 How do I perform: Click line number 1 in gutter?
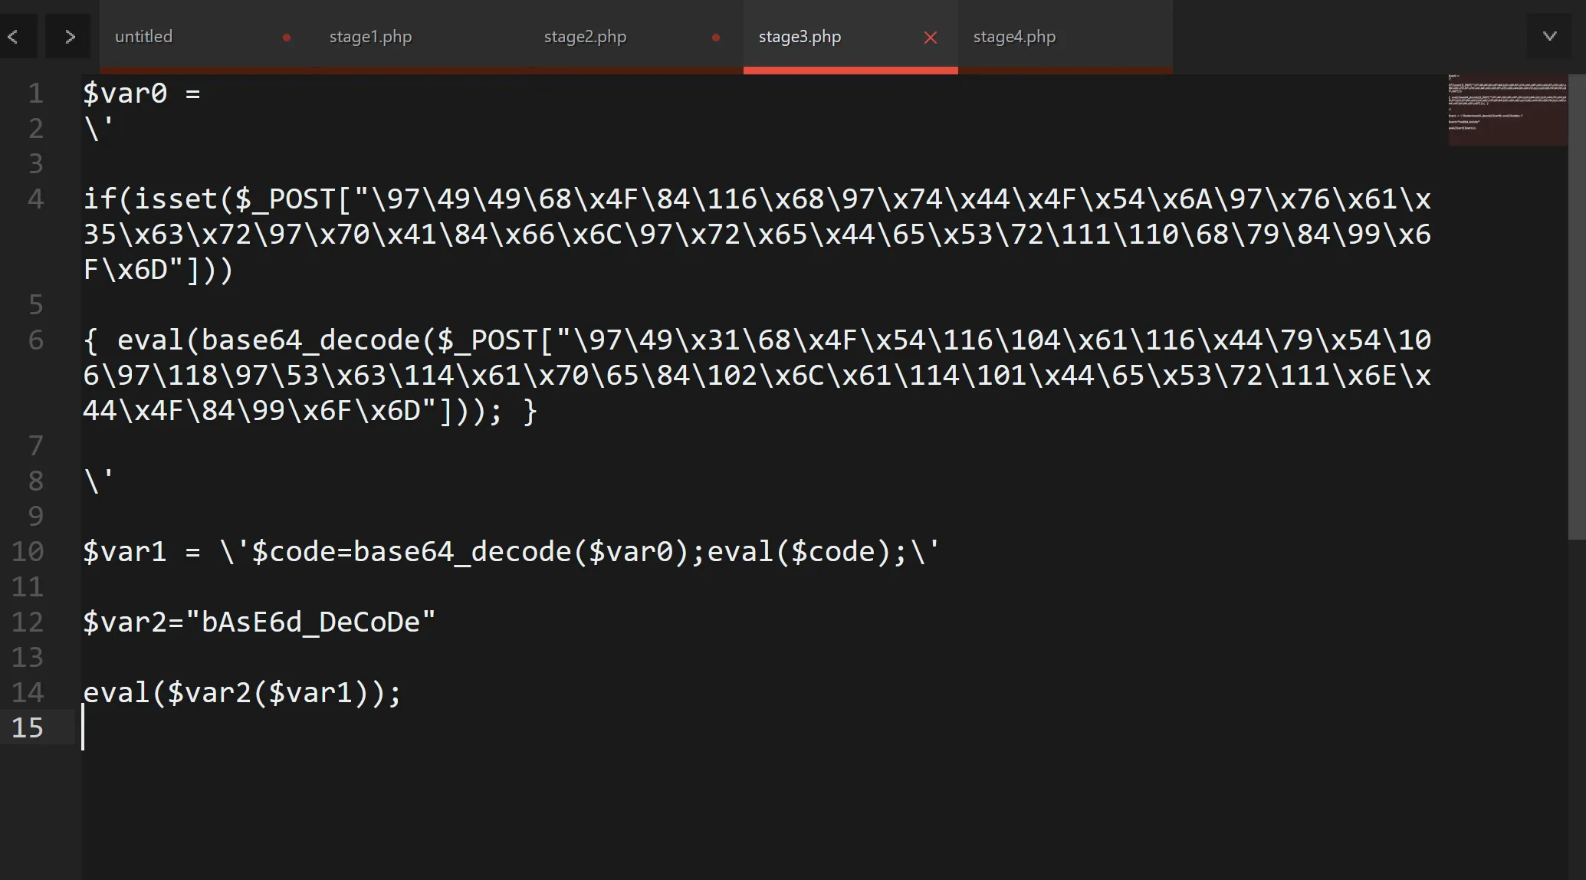pos(35,94)
